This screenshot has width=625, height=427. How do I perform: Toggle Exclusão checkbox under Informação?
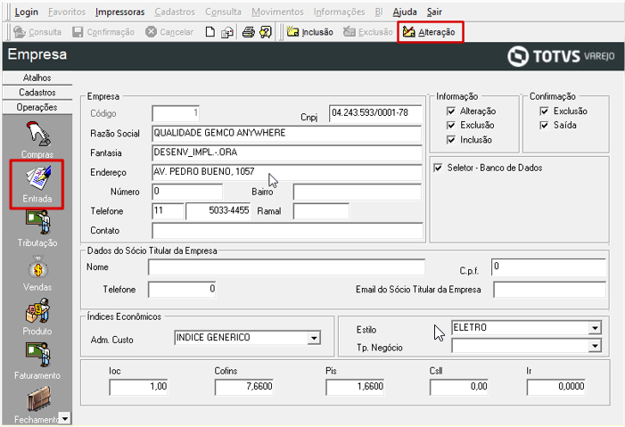tap(451, 126)
